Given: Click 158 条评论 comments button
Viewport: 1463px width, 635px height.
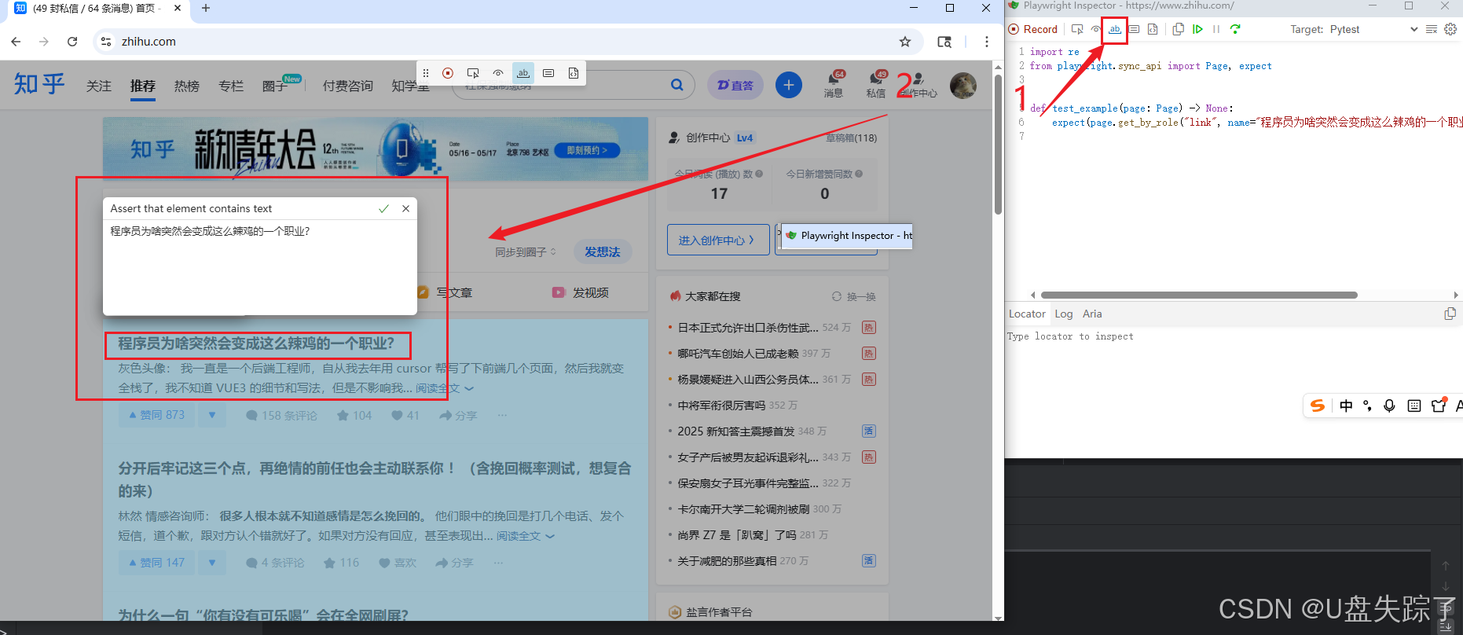Looking at the screenshot, I should [x=282, y=415].
